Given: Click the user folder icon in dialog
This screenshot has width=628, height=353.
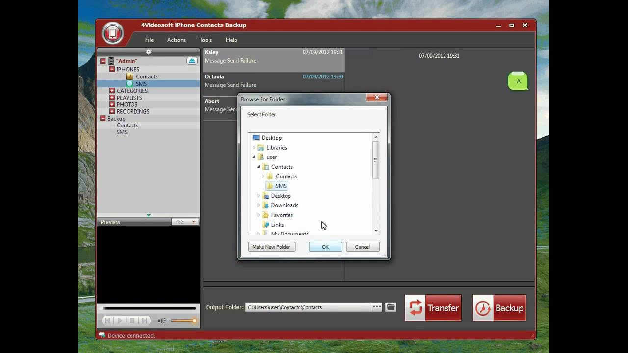Looking at the screenshot, I should pos(261,157).
